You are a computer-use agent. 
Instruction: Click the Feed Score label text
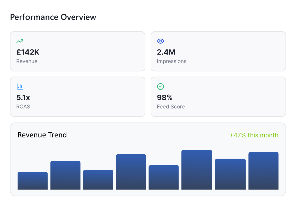pyautogui.click(x=171, y=107)
